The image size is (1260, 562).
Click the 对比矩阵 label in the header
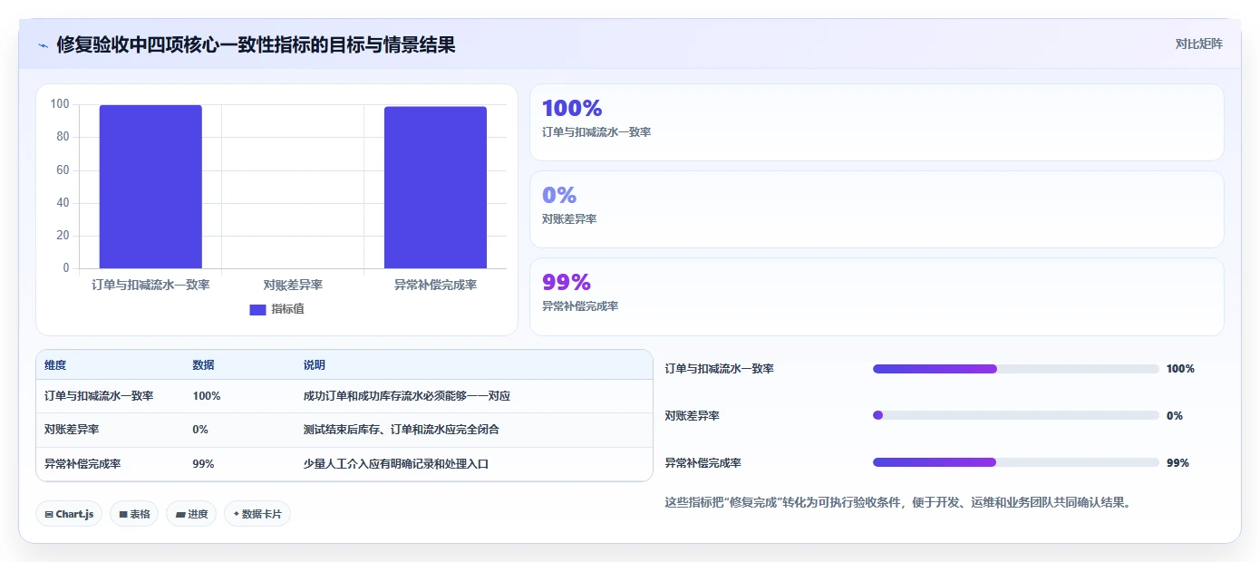pos(1198,44)
